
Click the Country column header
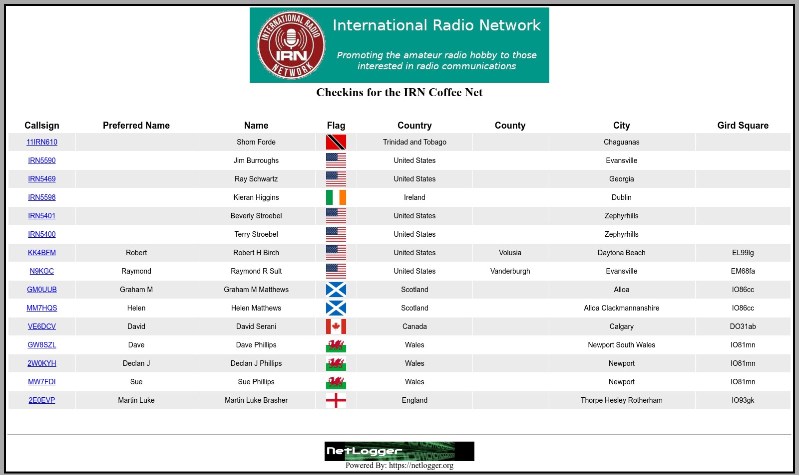[414, 126]
